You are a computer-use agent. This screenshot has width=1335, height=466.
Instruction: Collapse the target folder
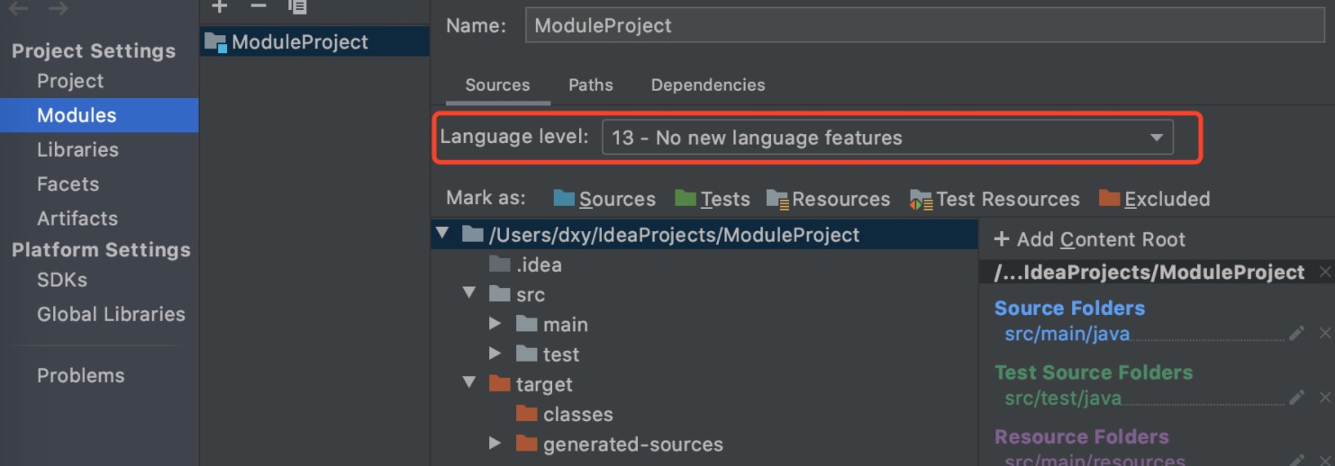pyautogui.click(x=468, y=384)
